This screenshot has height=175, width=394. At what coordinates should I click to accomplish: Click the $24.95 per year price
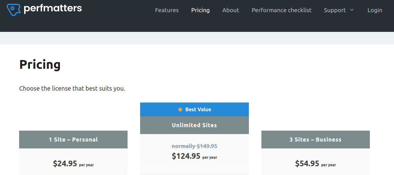(73, 163)
